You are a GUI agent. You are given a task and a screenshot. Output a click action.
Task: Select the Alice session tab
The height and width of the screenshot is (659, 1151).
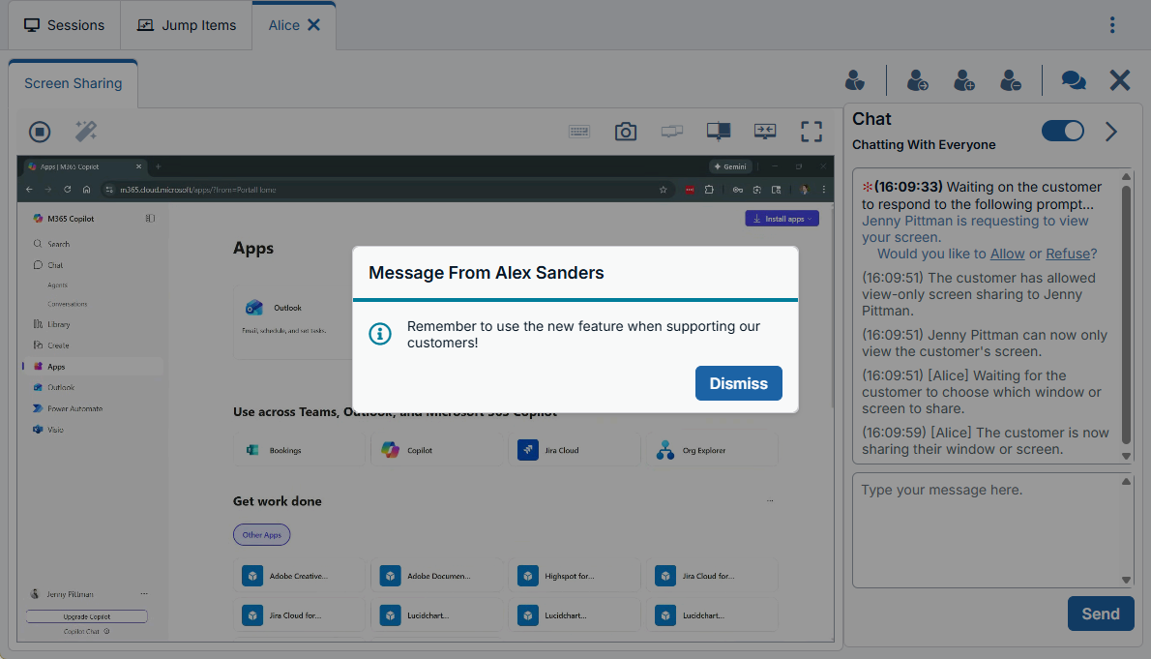point(283,25)
